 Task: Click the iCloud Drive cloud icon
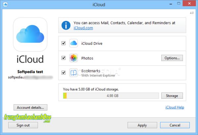(x=74, y=43)
